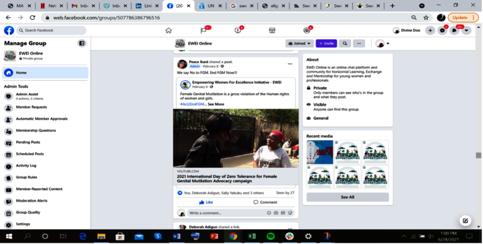Open Automatic Member Approvals
483x244 pixels.
pyautogui.click(x=45, y=119)
